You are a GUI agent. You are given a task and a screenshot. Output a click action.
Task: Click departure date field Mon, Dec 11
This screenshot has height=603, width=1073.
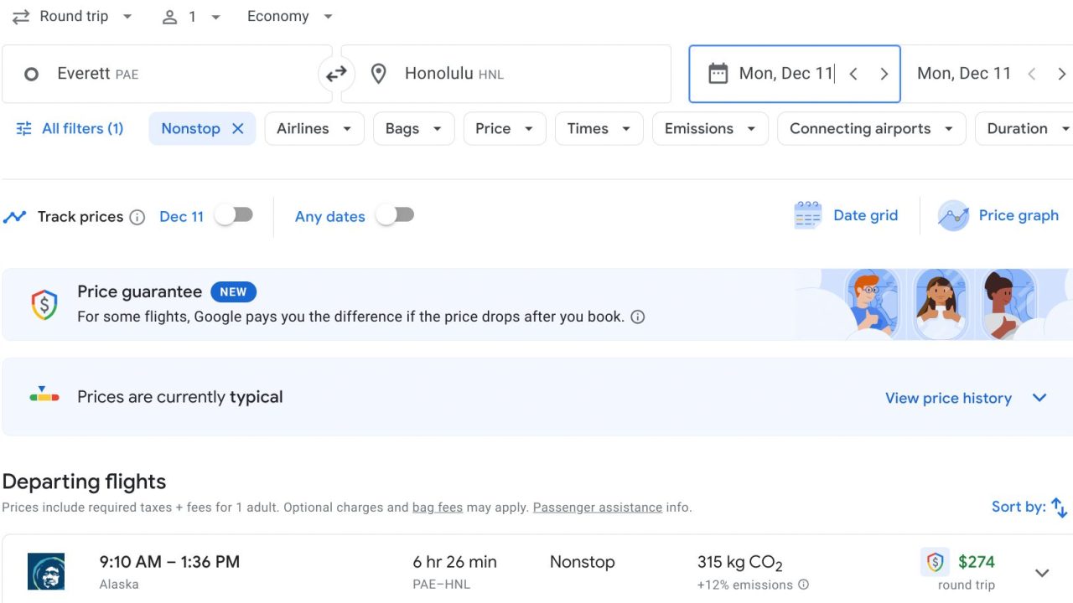pos(795,74)
